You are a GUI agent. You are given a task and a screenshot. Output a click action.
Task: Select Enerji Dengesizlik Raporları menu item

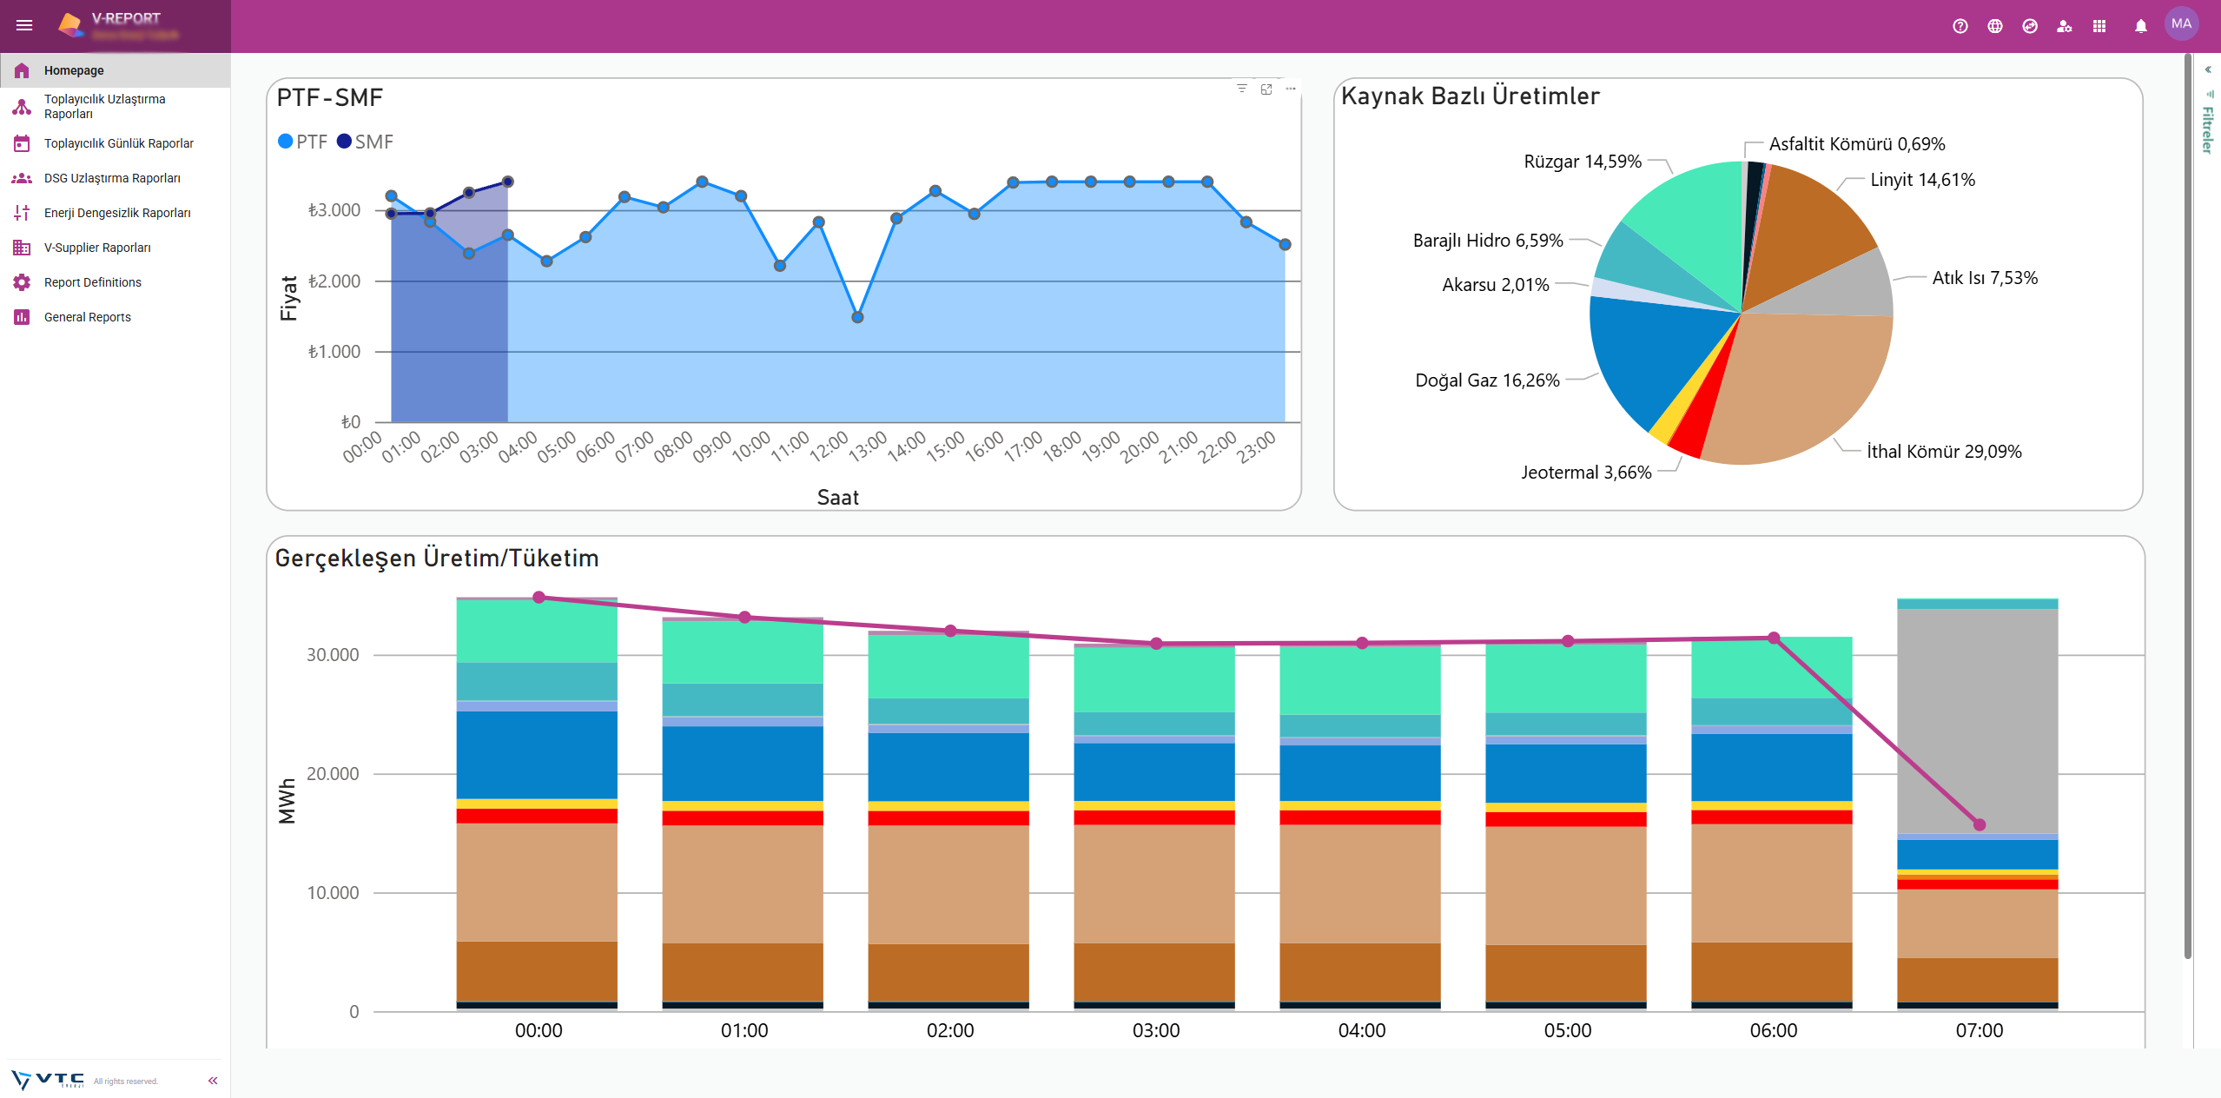[116, 213]
